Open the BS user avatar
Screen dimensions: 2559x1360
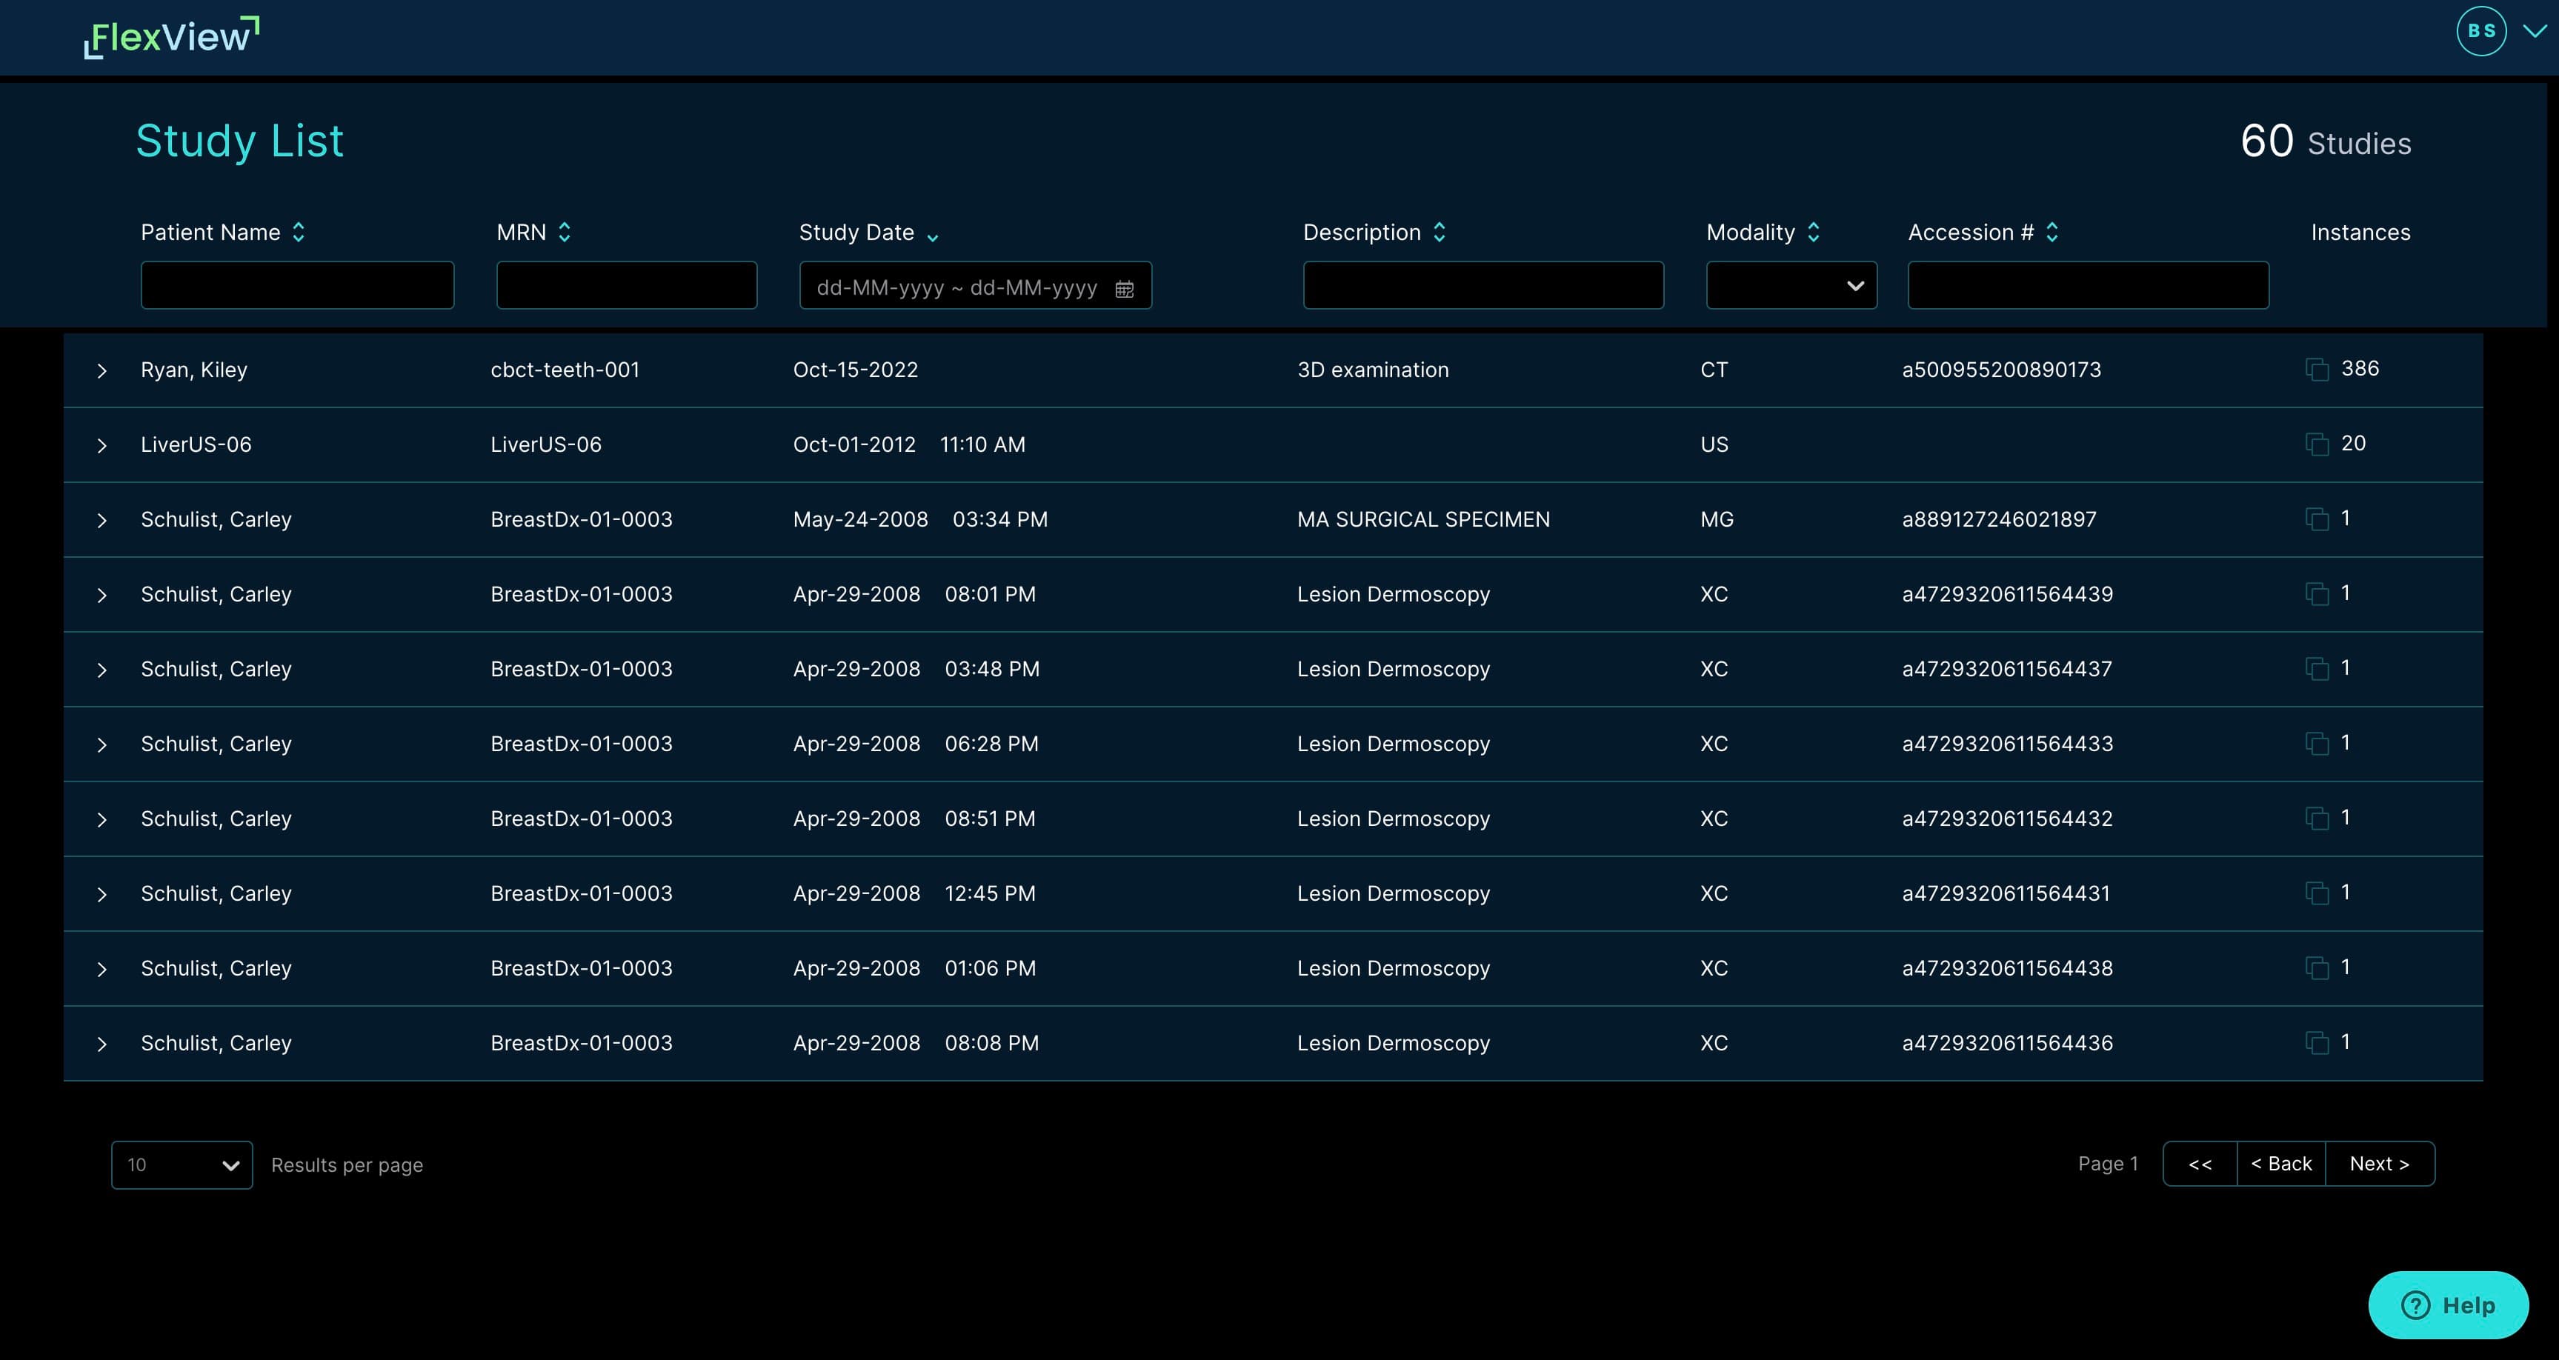coord(2481,31)
